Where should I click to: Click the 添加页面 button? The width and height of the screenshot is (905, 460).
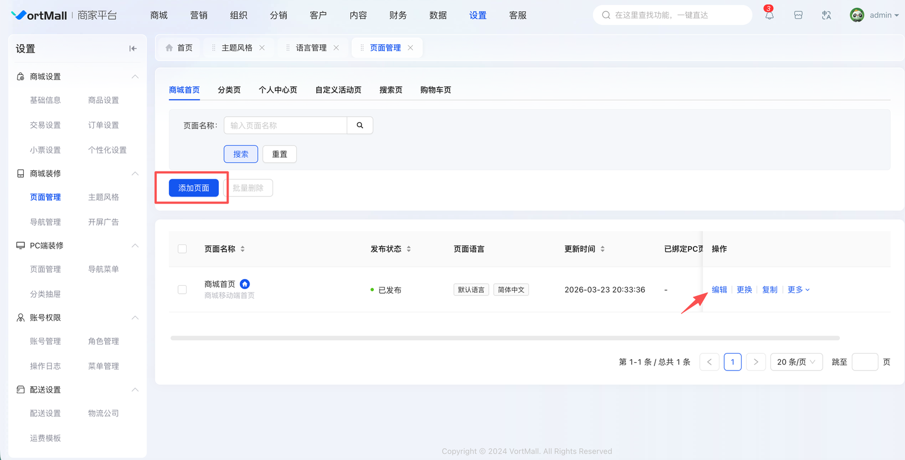193,188
